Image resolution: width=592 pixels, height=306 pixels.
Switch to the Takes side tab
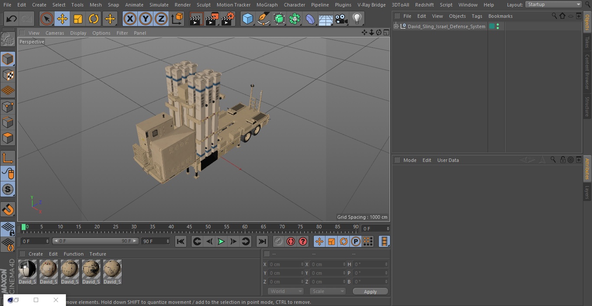pos(587,42)
